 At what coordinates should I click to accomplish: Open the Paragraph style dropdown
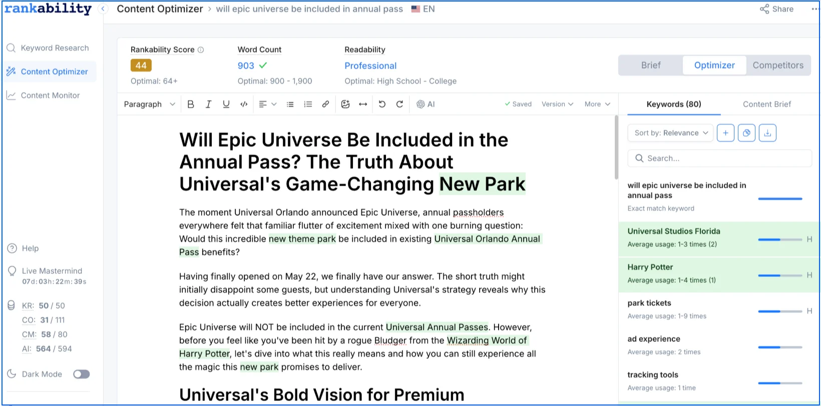pyautogui.click(x=150, y=104)
